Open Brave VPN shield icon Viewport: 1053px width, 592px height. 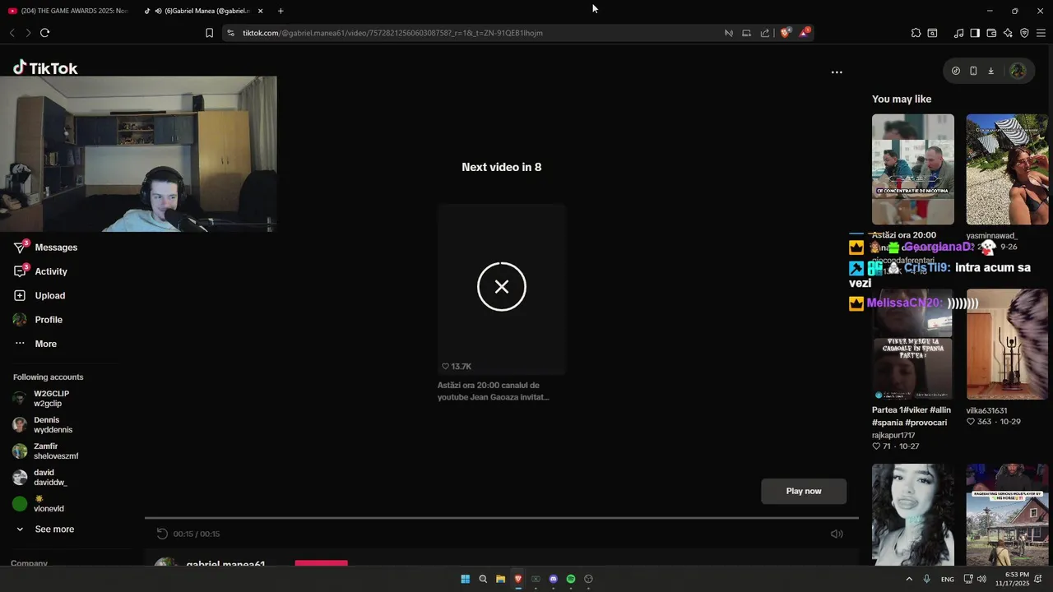click(x=1024, y=33)
